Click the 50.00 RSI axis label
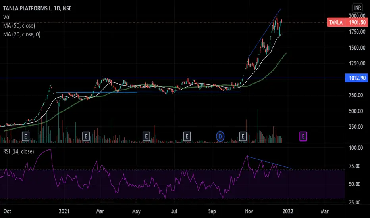370x218 pixels. coord(355,184)
